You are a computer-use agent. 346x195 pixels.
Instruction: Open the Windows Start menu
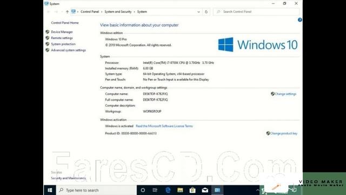click(50, 190)
